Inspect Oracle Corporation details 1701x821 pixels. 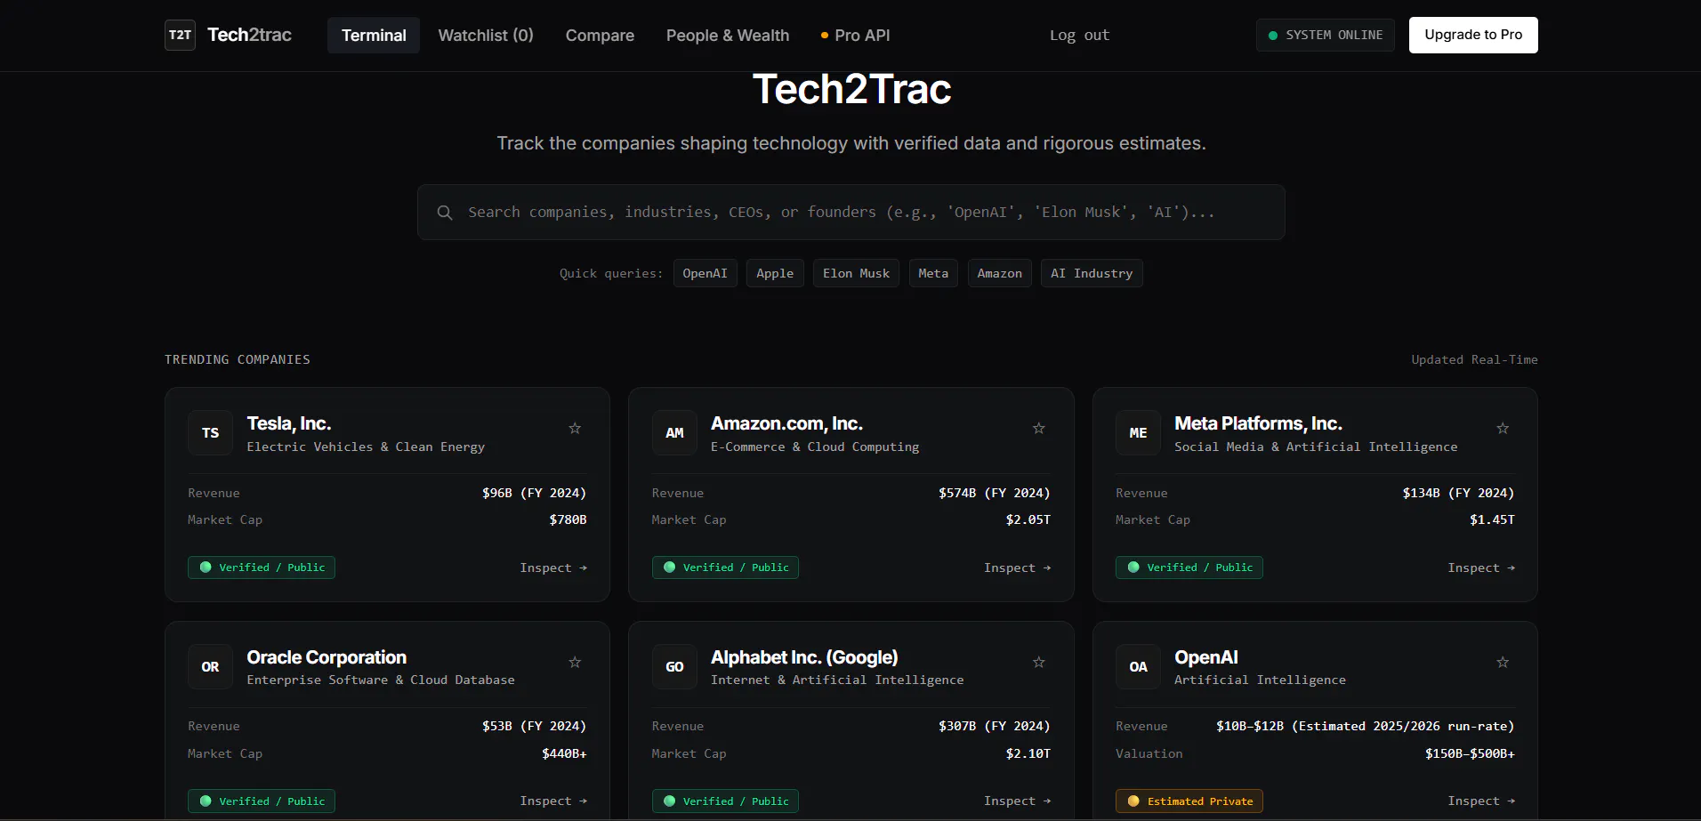coord(553,801)
